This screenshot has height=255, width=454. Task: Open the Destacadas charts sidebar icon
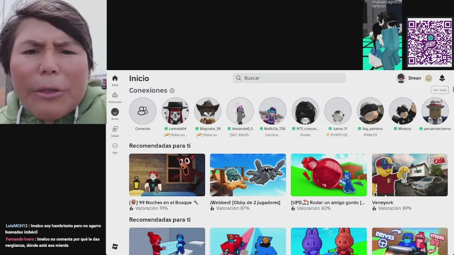[x=115, y=95]
